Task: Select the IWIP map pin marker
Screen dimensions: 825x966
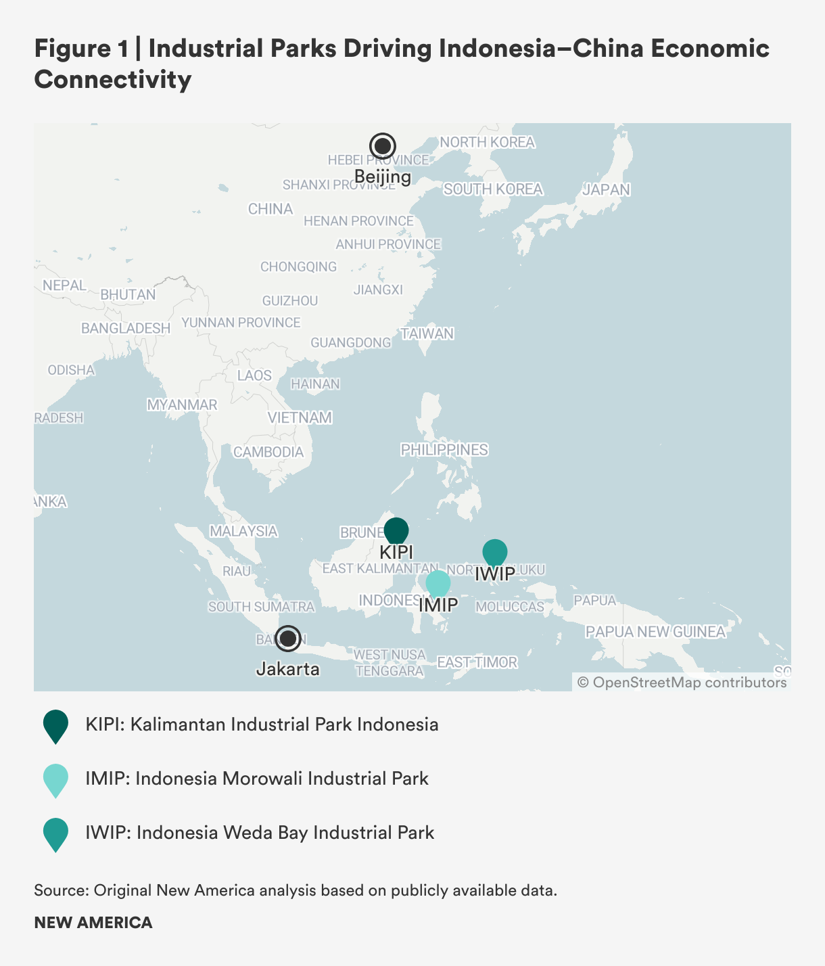Action: pyautogui.click(x=495, y=553)
